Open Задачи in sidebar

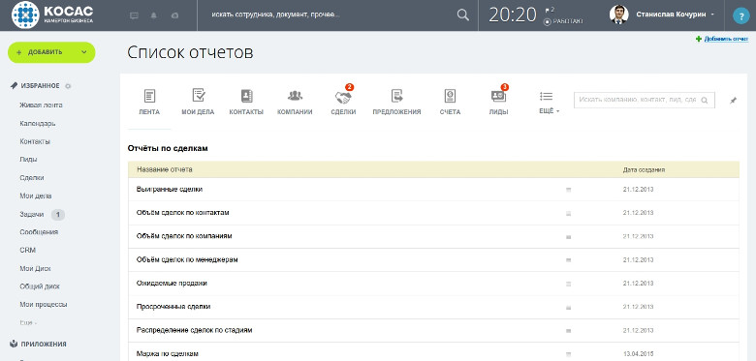pos(32,214)
